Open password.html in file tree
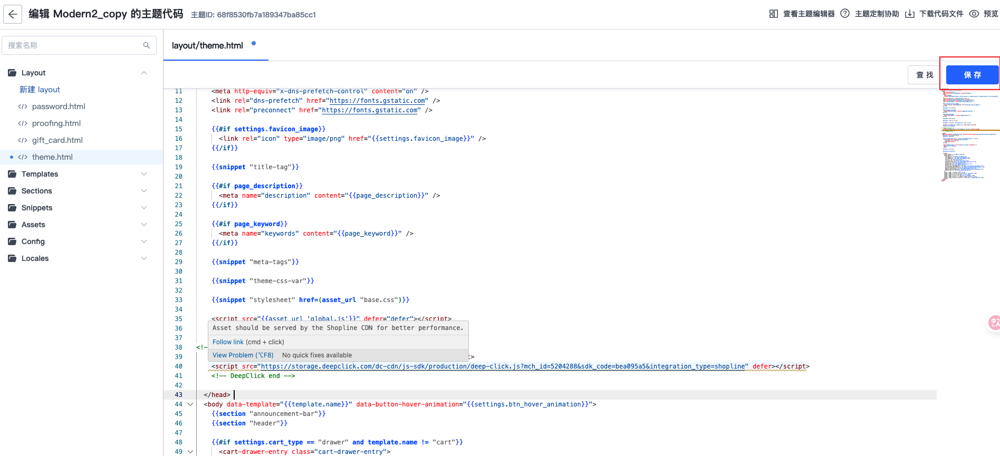The width and height of the screenshot is (1000, 456). point(58,106)
